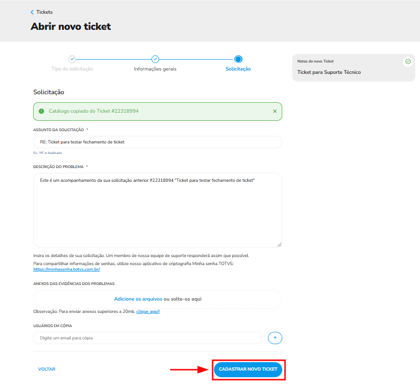The width and height of the screenshot is (420, 391).
Task: Click the plus icon next to 'Usuários em cópia'
Action: (275, 338)
